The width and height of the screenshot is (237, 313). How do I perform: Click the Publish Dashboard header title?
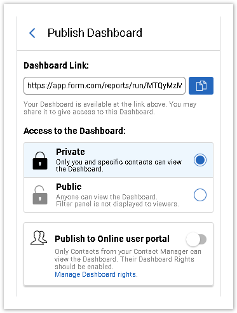click(x=95, y=33)
